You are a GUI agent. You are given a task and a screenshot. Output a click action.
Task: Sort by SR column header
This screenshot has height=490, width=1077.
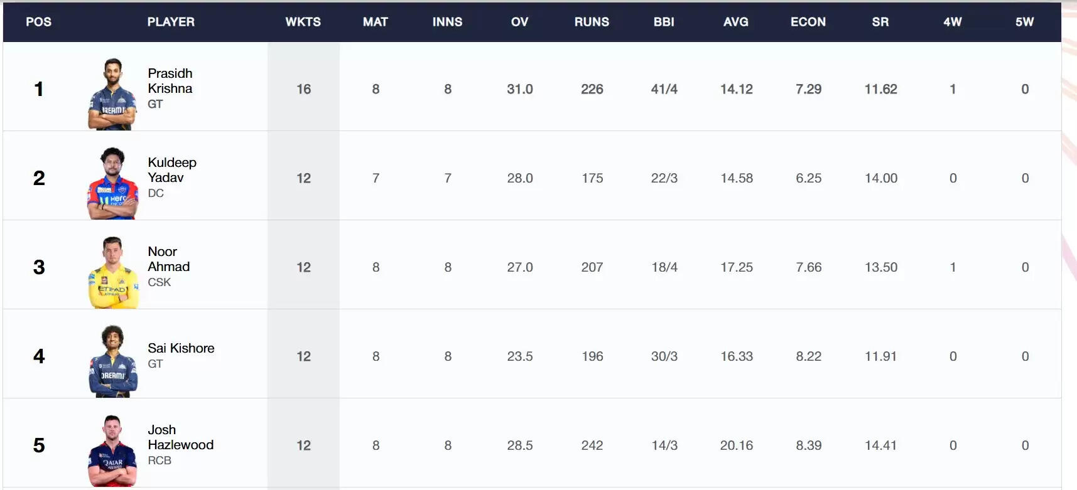point(880,22)
